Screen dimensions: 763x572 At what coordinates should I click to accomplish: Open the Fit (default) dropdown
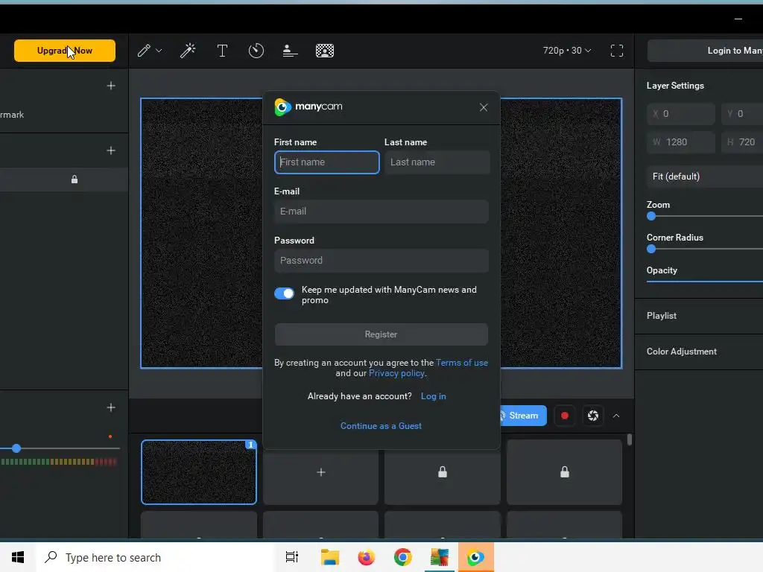coord(705,177)
